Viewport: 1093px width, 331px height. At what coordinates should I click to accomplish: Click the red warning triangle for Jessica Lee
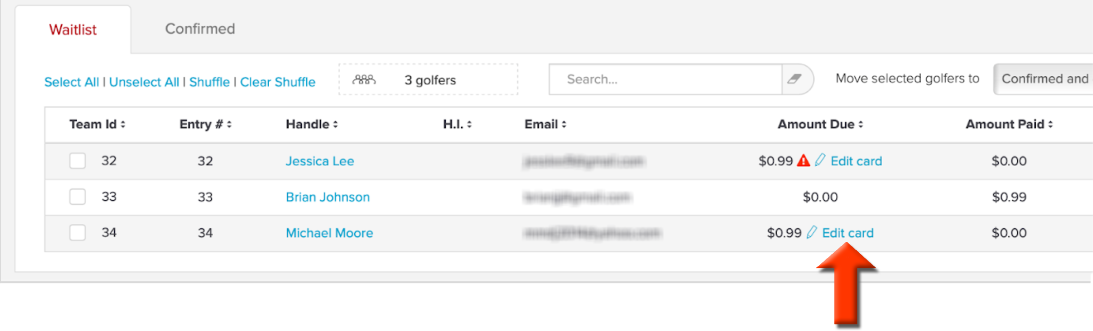pos(803,160)
